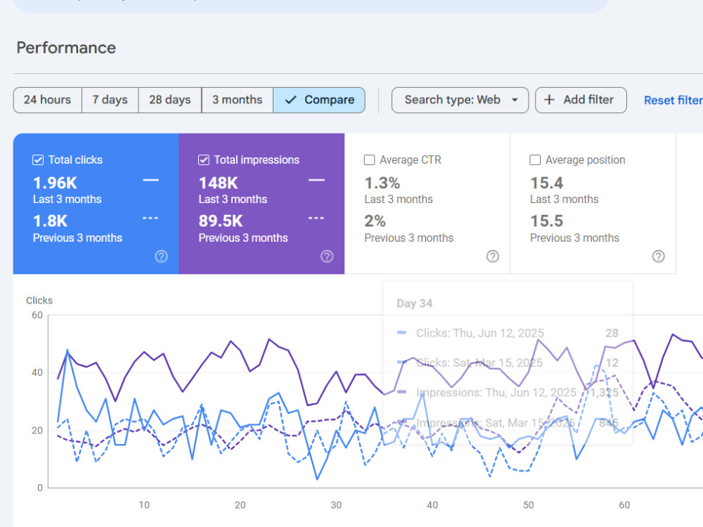The width and height of the screenshot is (703, 527).
Task: Click the x-axis label 50 on chart
Action: (529, 505)
